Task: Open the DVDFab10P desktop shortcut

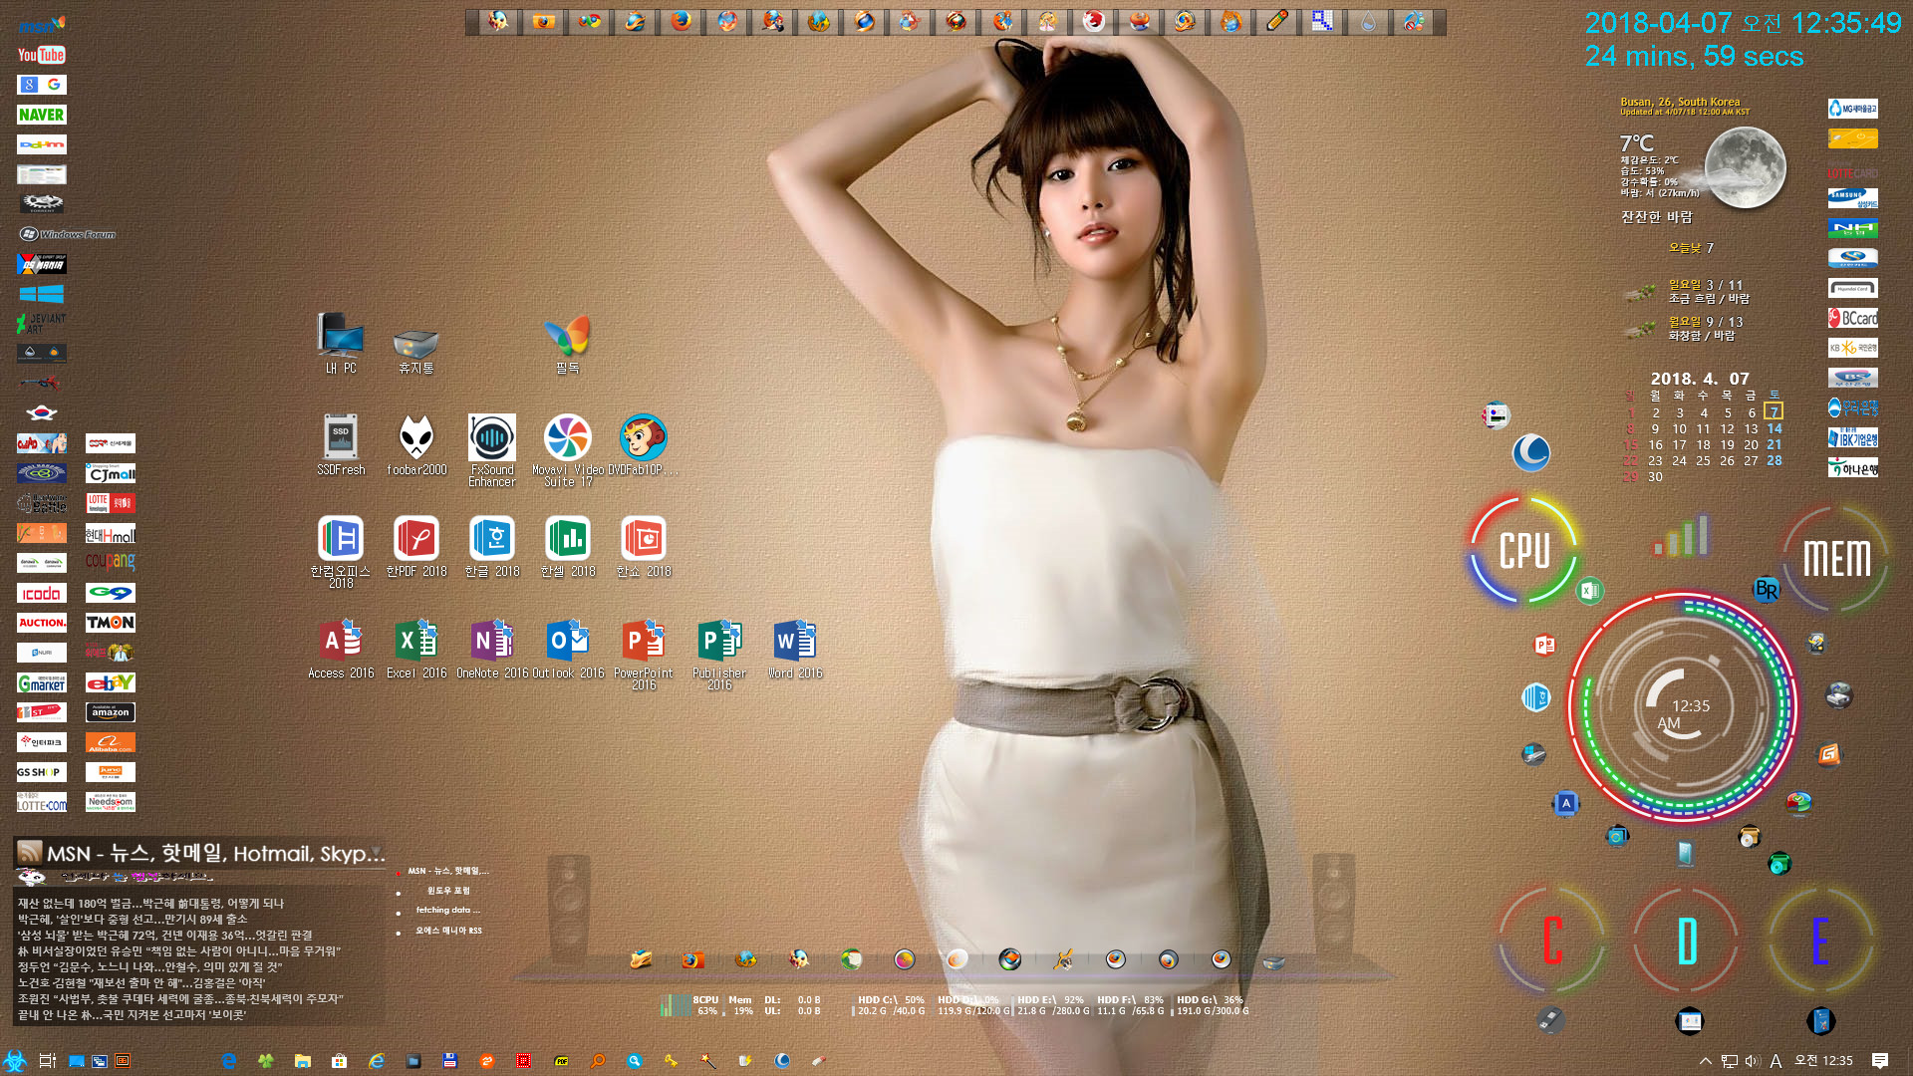Action: click(644, 445)
